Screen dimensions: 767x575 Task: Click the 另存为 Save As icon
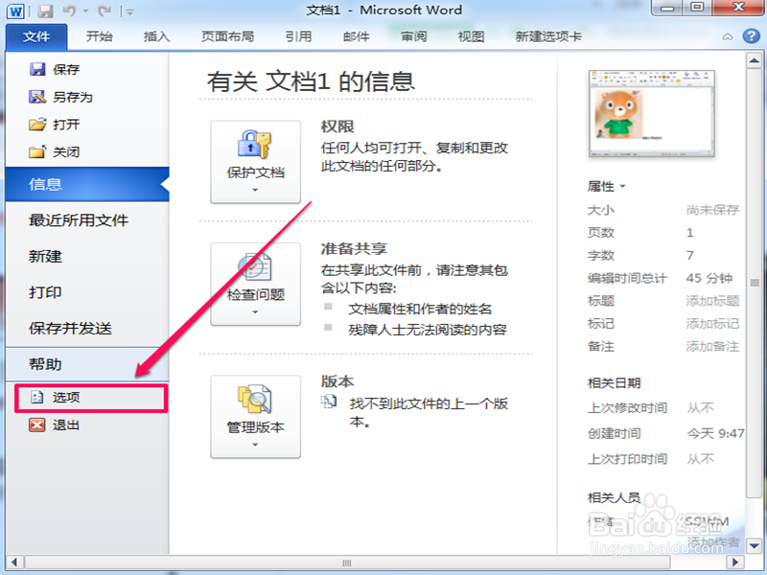(37, 97)
